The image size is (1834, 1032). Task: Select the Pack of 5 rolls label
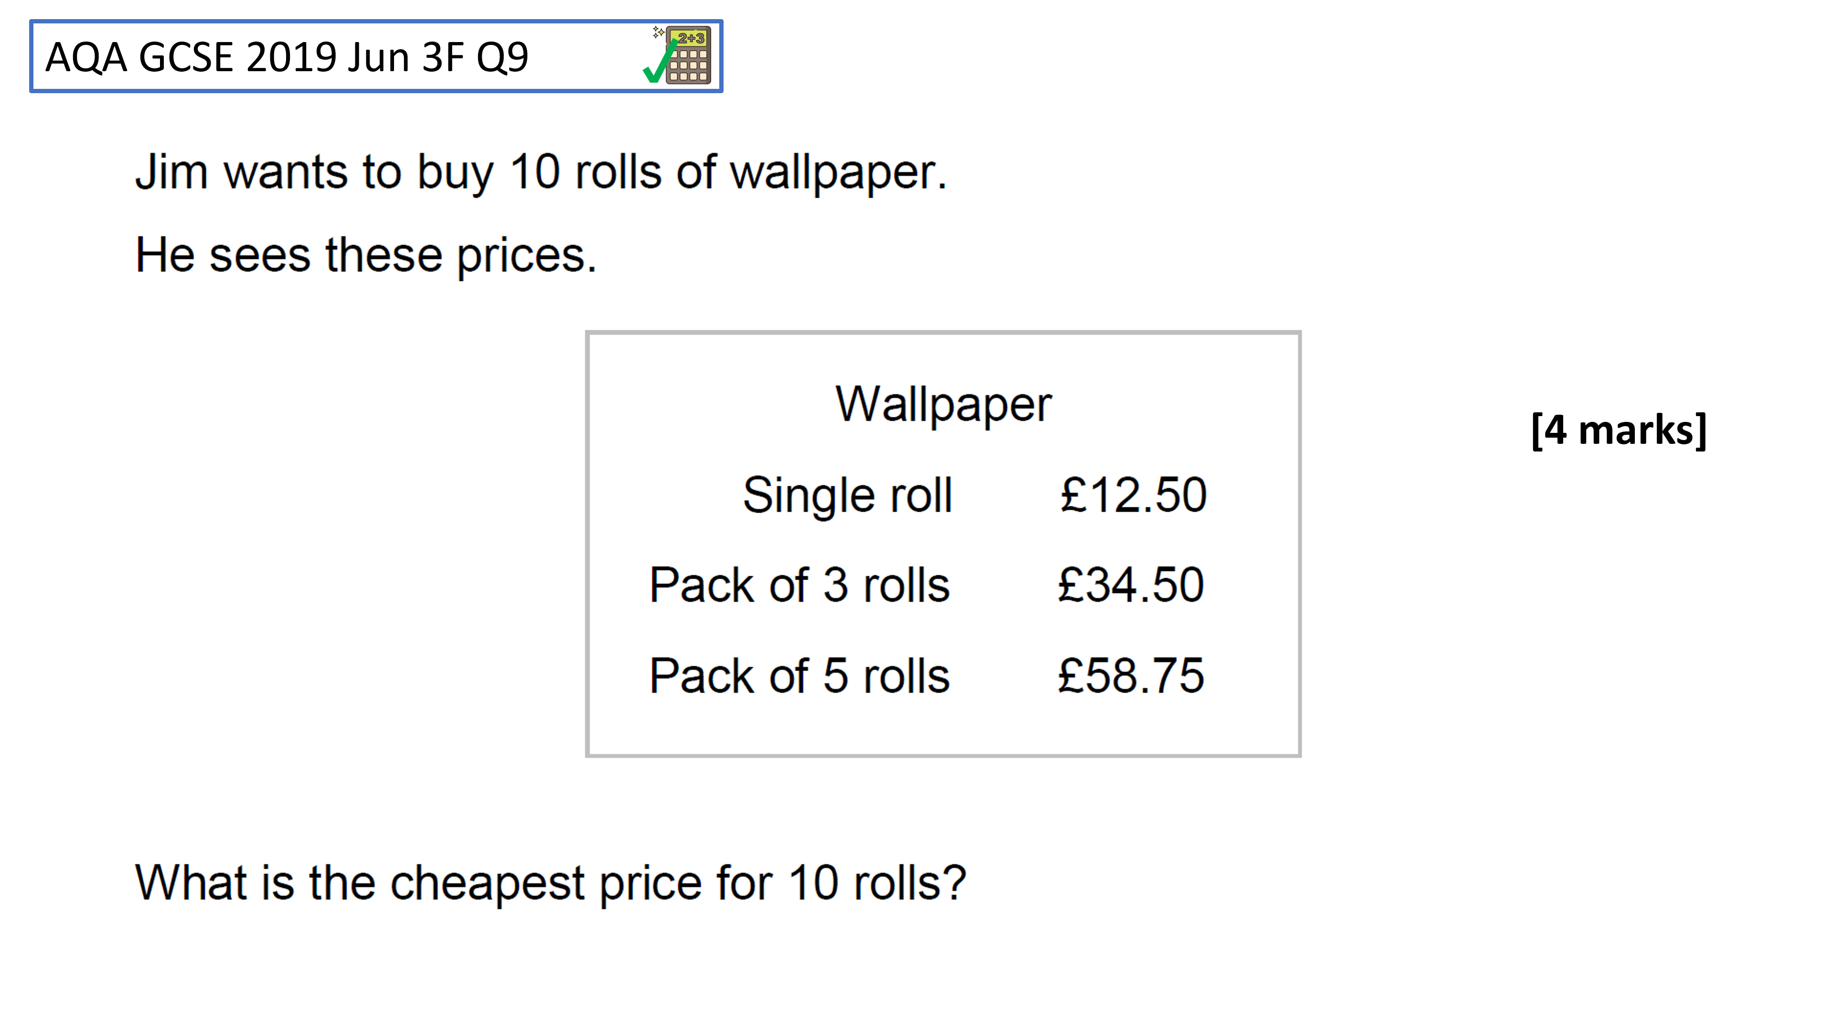tap(799, 675)
